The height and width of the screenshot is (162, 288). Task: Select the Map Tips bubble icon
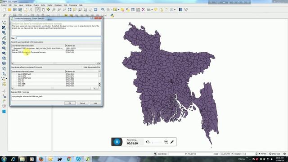(x=156, y=9)
